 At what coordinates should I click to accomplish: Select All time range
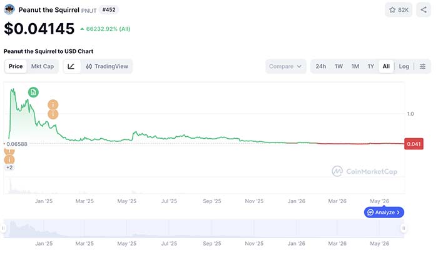click(386, 66)
